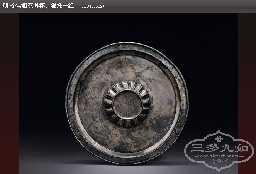Click the top rim of the silver dish
Viewport: 256px width, 174px height.
[x=127, y=45]
